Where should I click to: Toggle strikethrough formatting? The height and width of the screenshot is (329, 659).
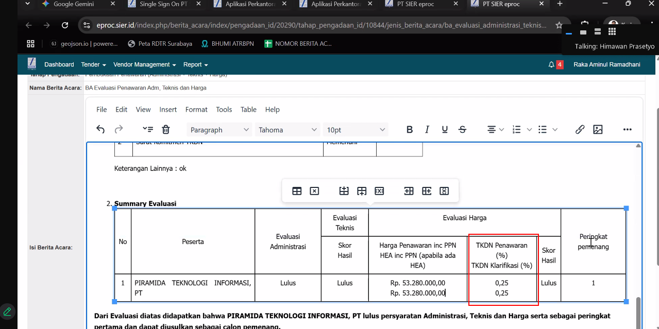[462, 130]
